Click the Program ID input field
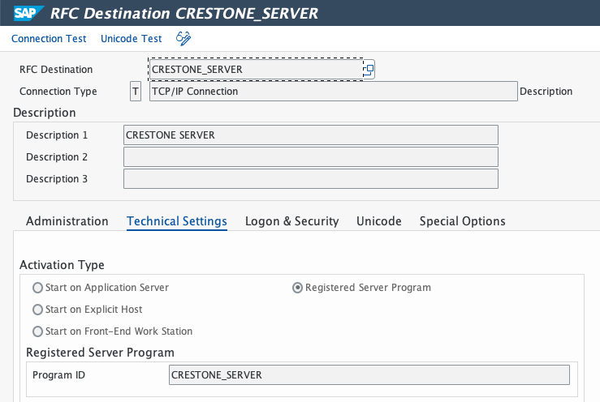Viewport: 600px width, 402px height. click(x=369, y=374)
